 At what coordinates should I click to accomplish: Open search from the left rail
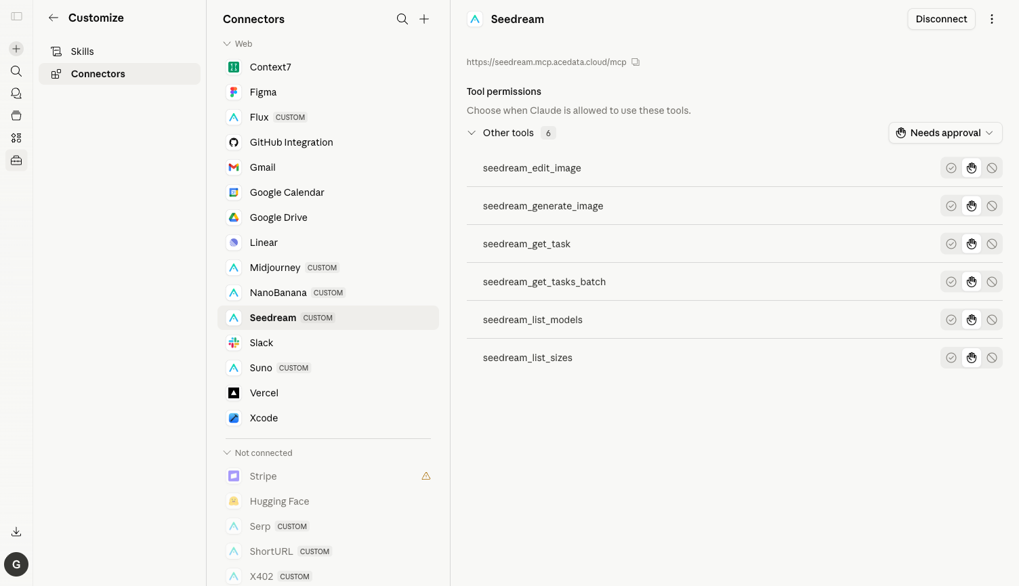click(x=16, y=71)
